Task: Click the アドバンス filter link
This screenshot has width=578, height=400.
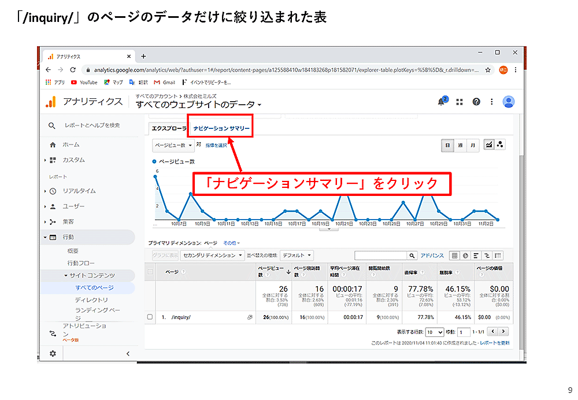Action: click(x=432, y=255)
